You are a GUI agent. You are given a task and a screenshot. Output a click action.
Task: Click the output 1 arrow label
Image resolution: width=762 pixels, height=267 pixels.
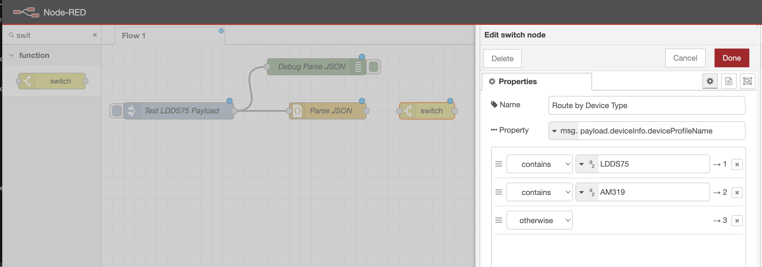tap(720, 164)
